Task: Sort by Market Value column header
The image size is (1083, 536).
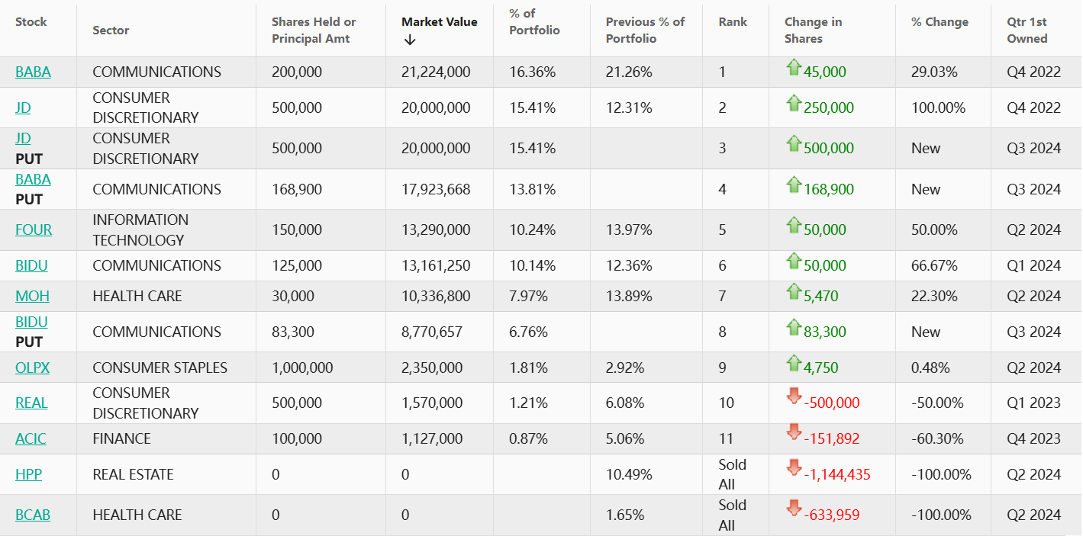Action: [440, 21]
